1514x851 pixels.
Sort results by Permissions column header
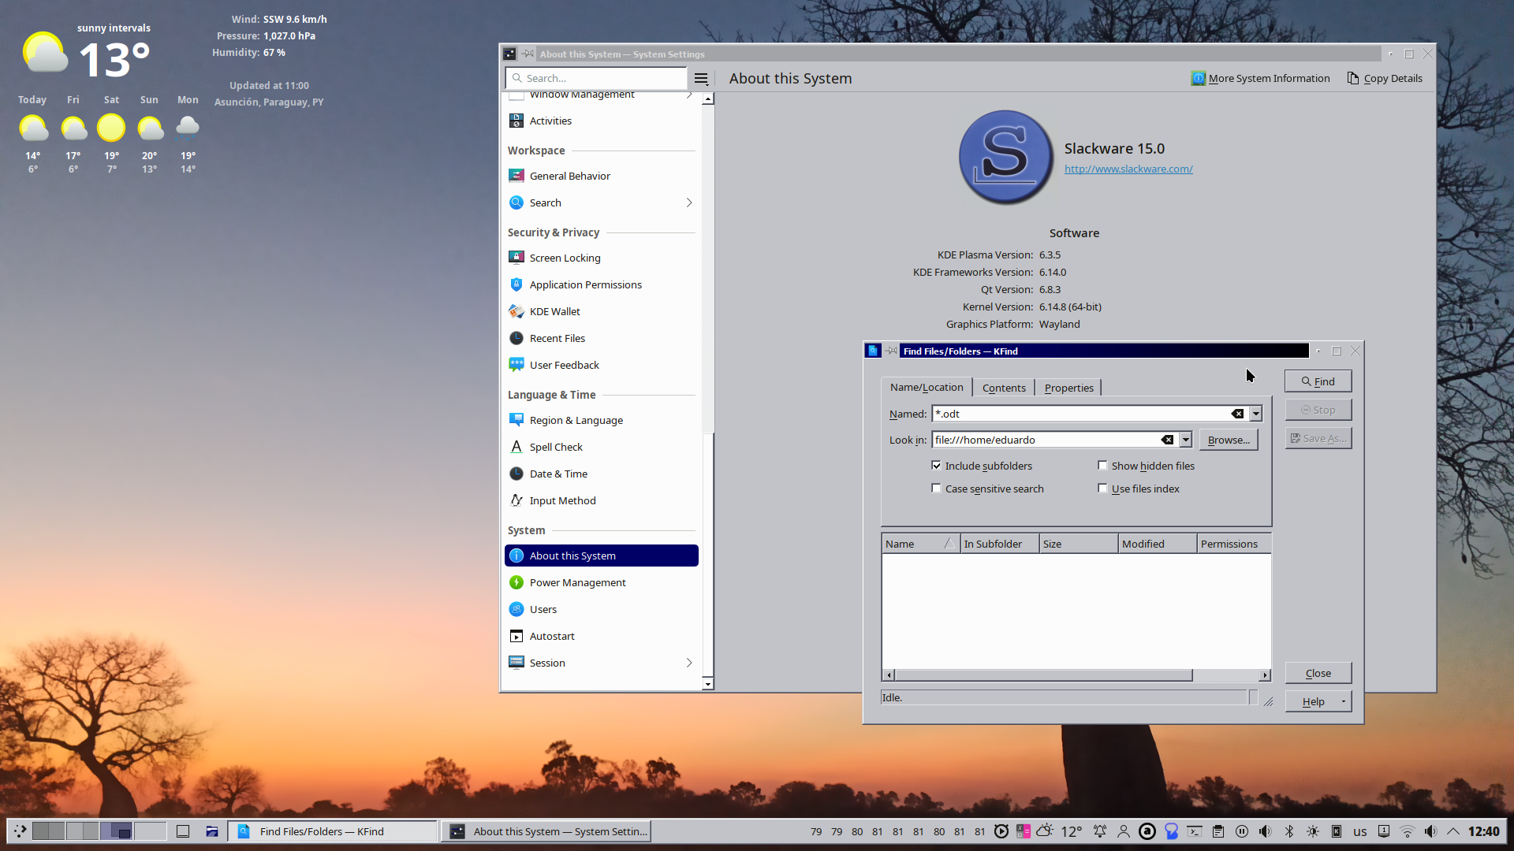1234,544
